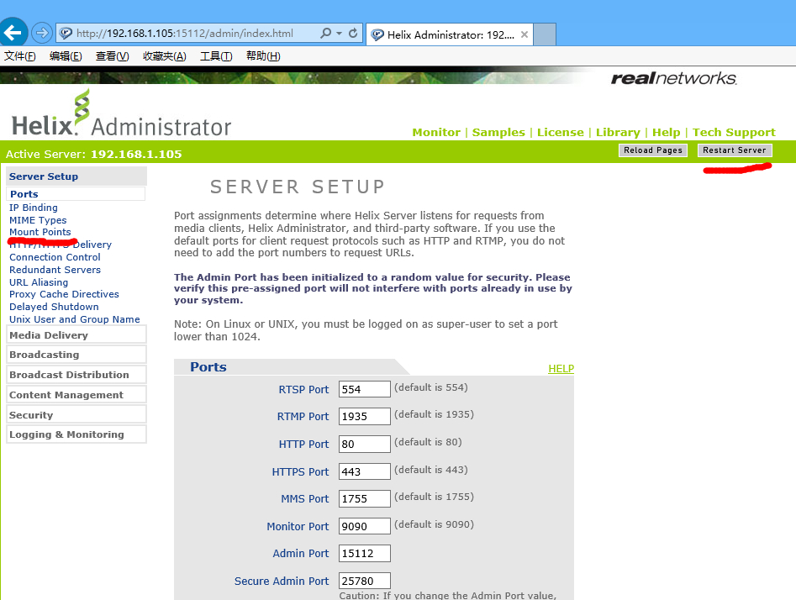Screen dimensions: 796x600
Task: Click the Ports panel heading
Action: pos(208,367)
